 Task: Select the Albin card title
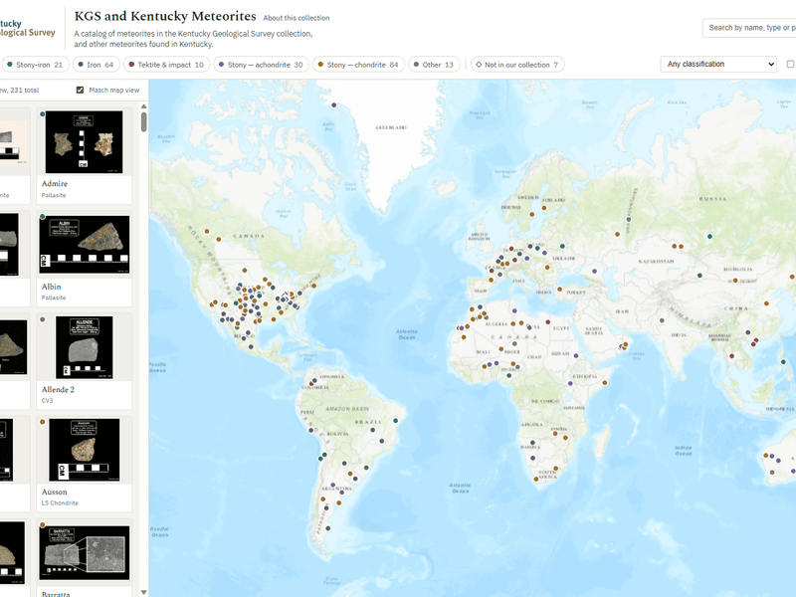coord(52,287)
